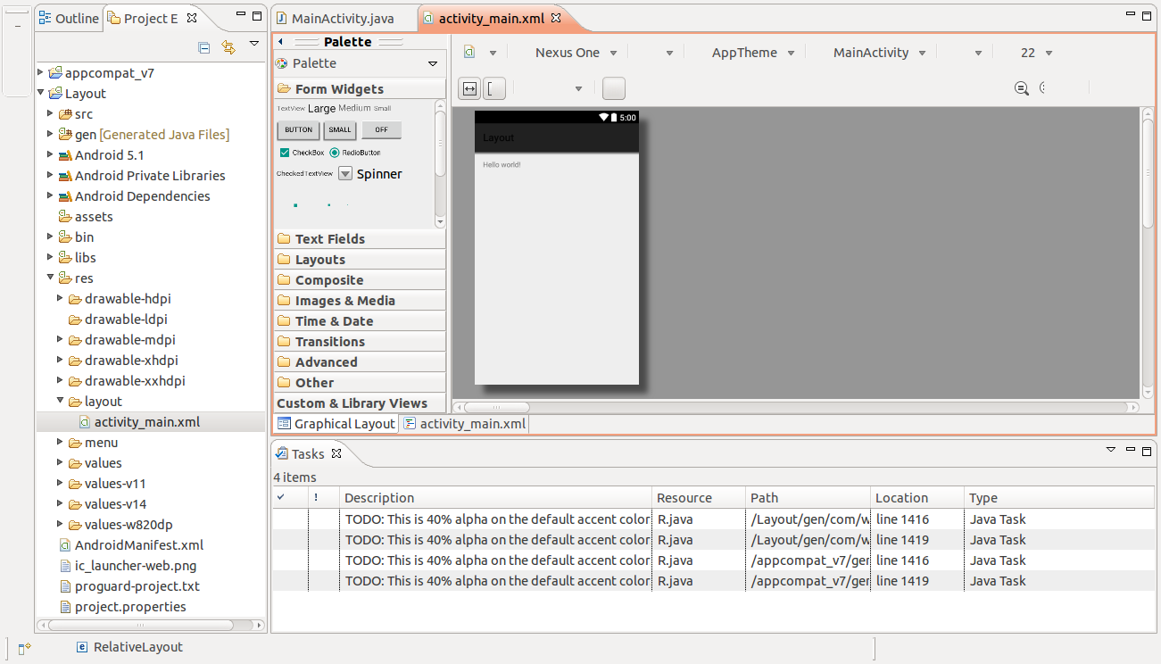Click the libs folder icon
The height and width of the screenshot is (664, 1161).
tap(64, 258)
